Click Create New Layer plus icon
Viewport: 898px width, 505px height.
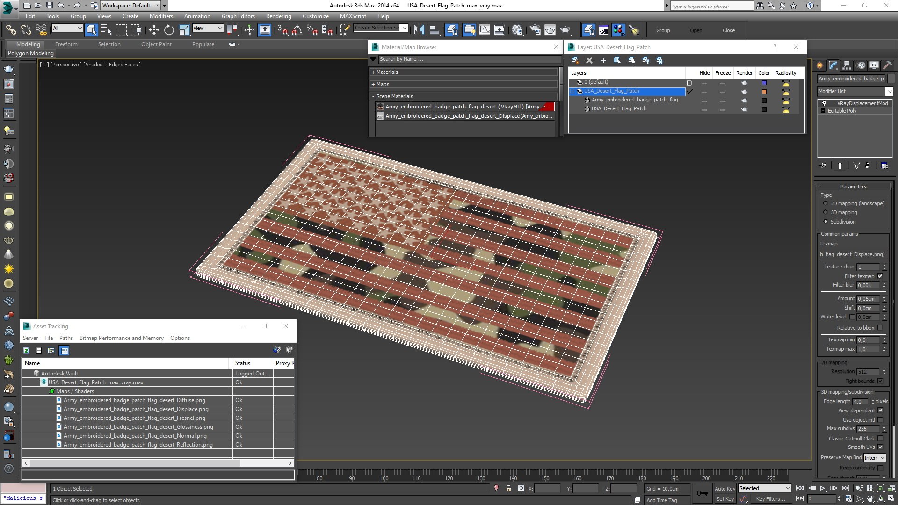point(603,60)
